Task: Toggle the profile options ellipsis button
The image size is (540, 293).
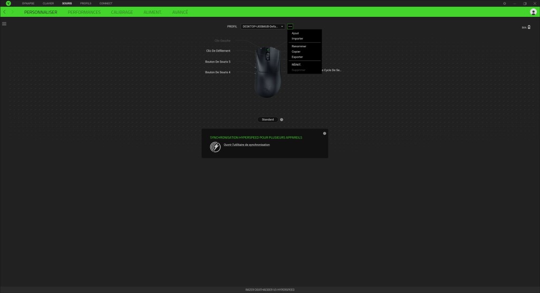Action: (x=290, y=26)
